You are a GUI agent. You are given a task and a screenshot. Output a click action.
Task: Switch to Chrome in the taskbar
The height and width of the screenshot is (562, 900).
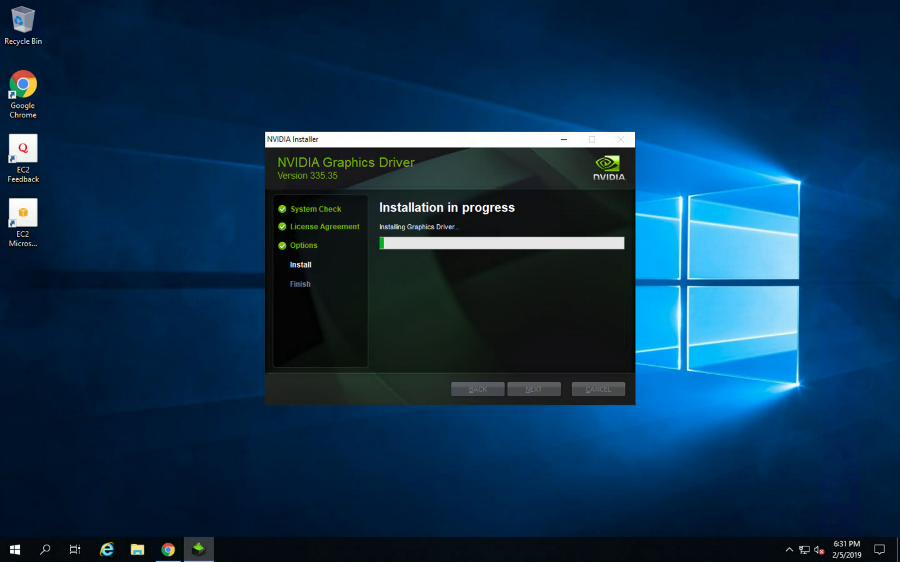tap(168, 549)
